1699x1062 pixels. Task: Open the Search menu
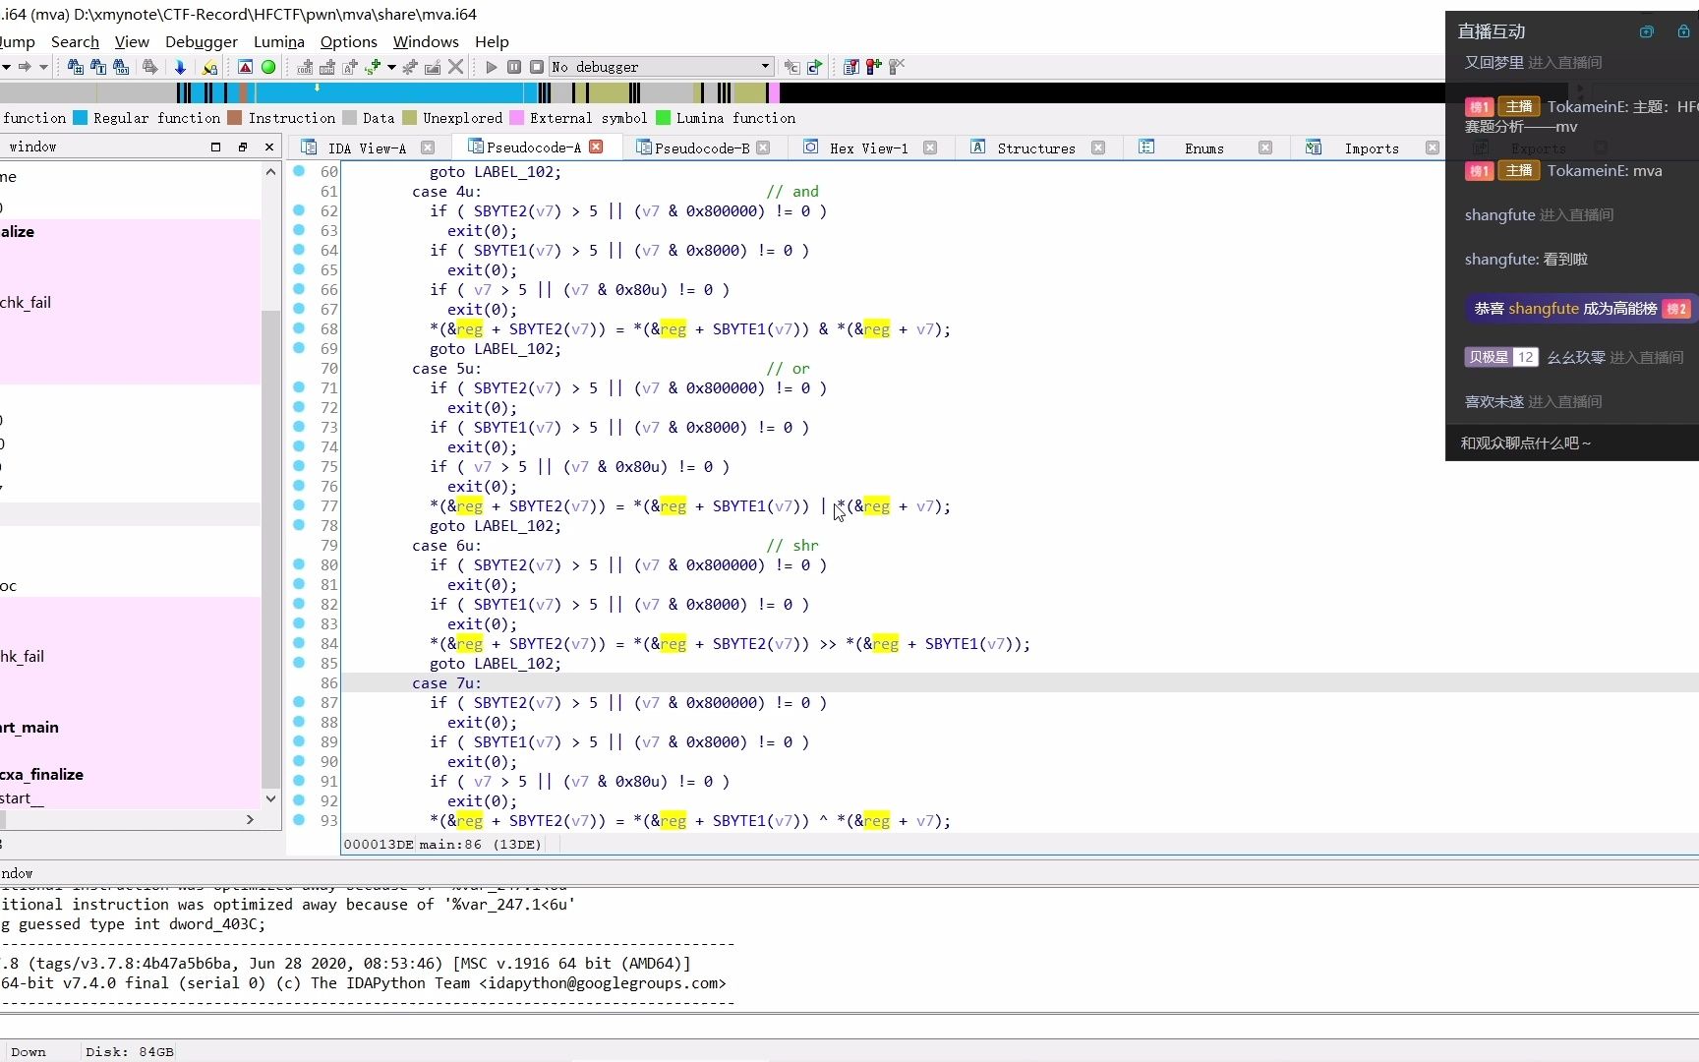(75, 41)
